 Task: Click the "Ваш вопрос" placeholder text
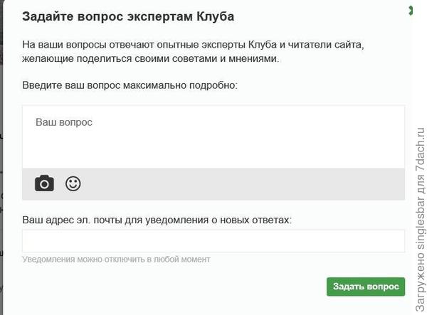pos(64,122)
